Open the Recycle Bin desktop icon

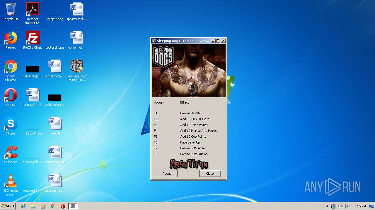tap(11, 12)
